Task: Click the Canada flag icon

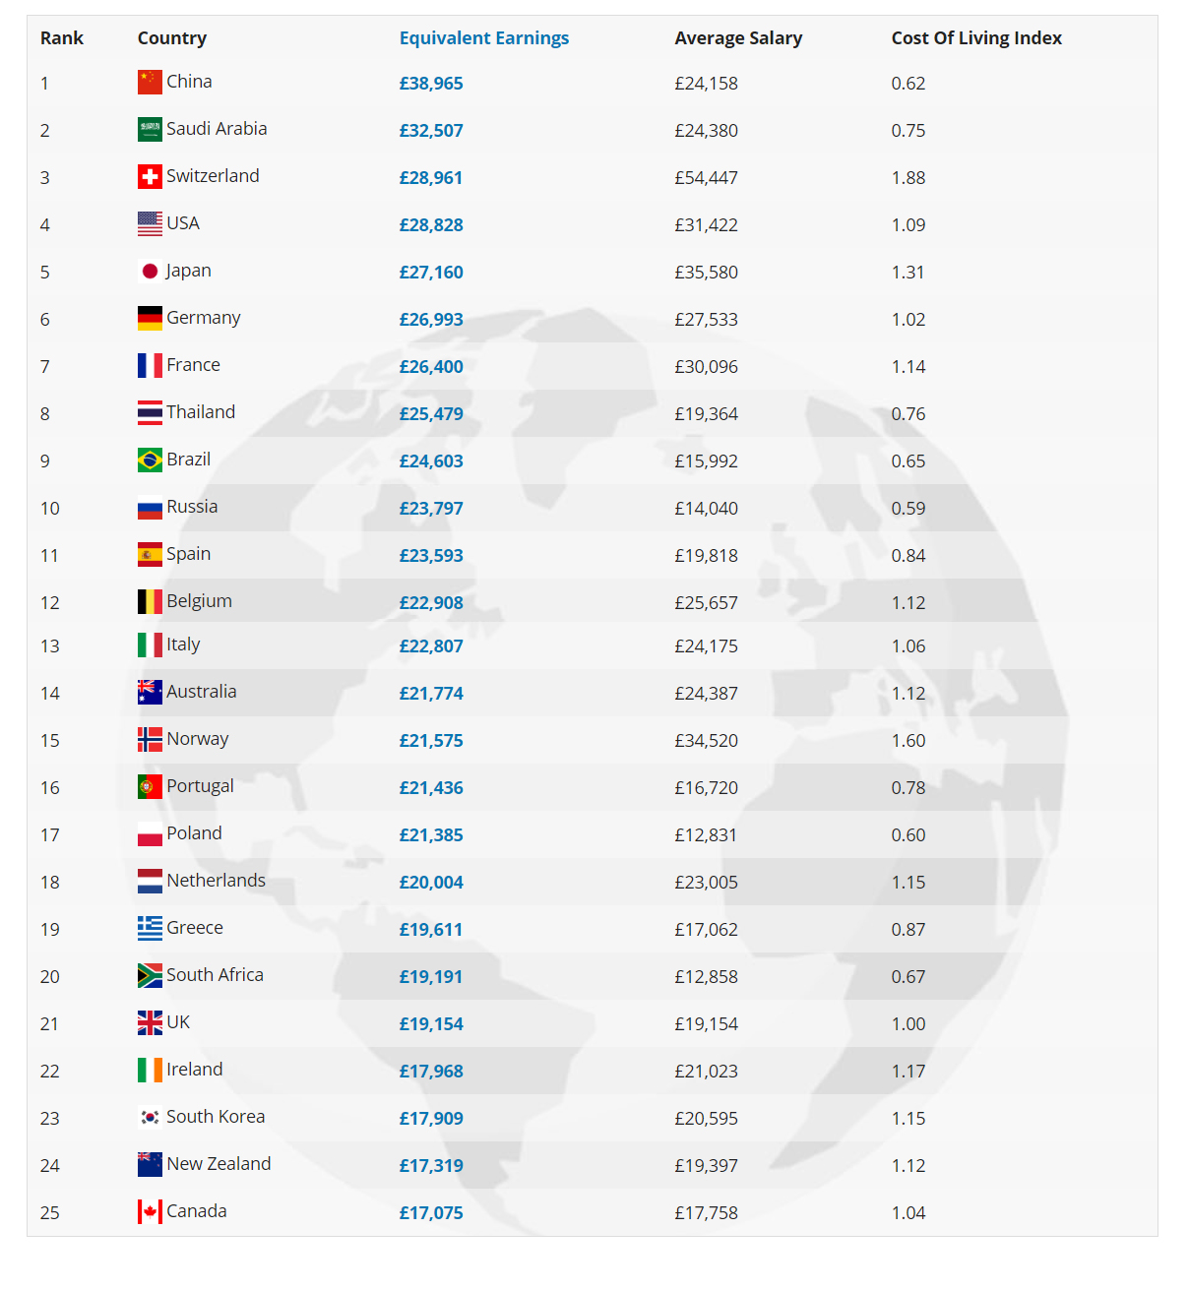Action: pyautogui.click(x=150, y=1212)
